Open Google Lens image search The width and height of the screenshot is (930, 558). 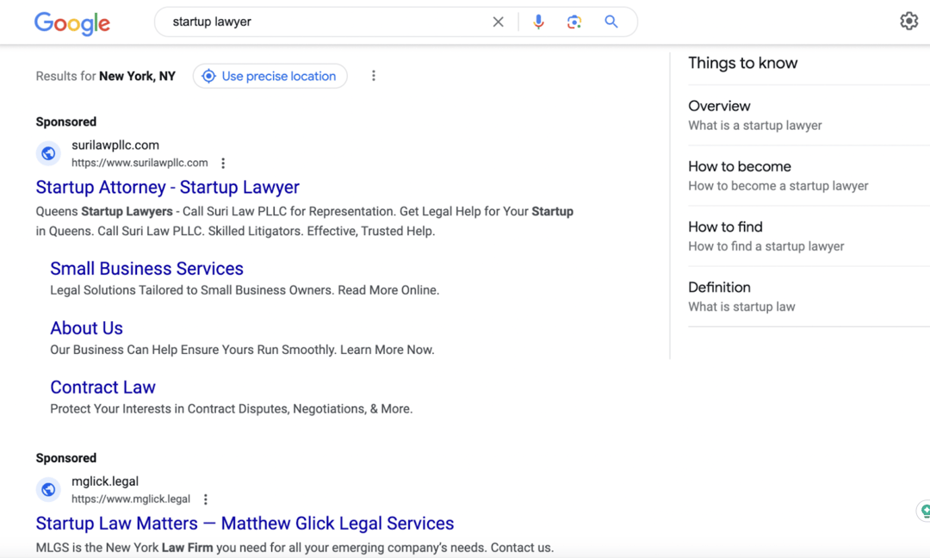pyautogui.click(x=574, y=22)
